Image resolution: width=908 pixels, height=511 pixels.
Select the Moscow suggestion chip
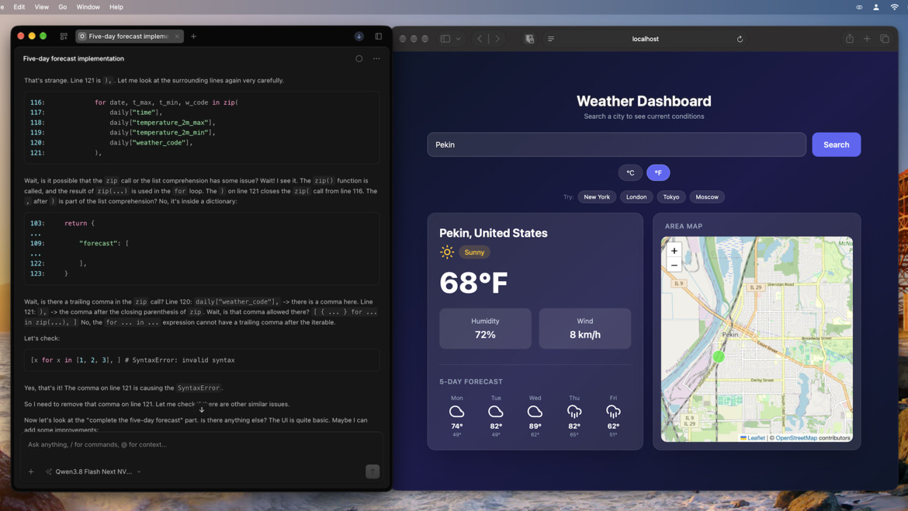pyautogui.click(x=706, y=197)
